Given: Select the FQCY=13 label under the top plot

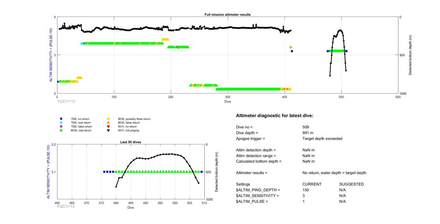Looking at the screenshot, I should click(66, 101).
